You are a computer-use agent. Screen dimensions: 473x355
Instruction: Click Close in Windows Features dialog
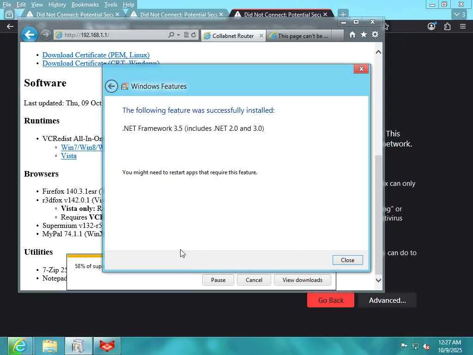(x=347, y=260)
